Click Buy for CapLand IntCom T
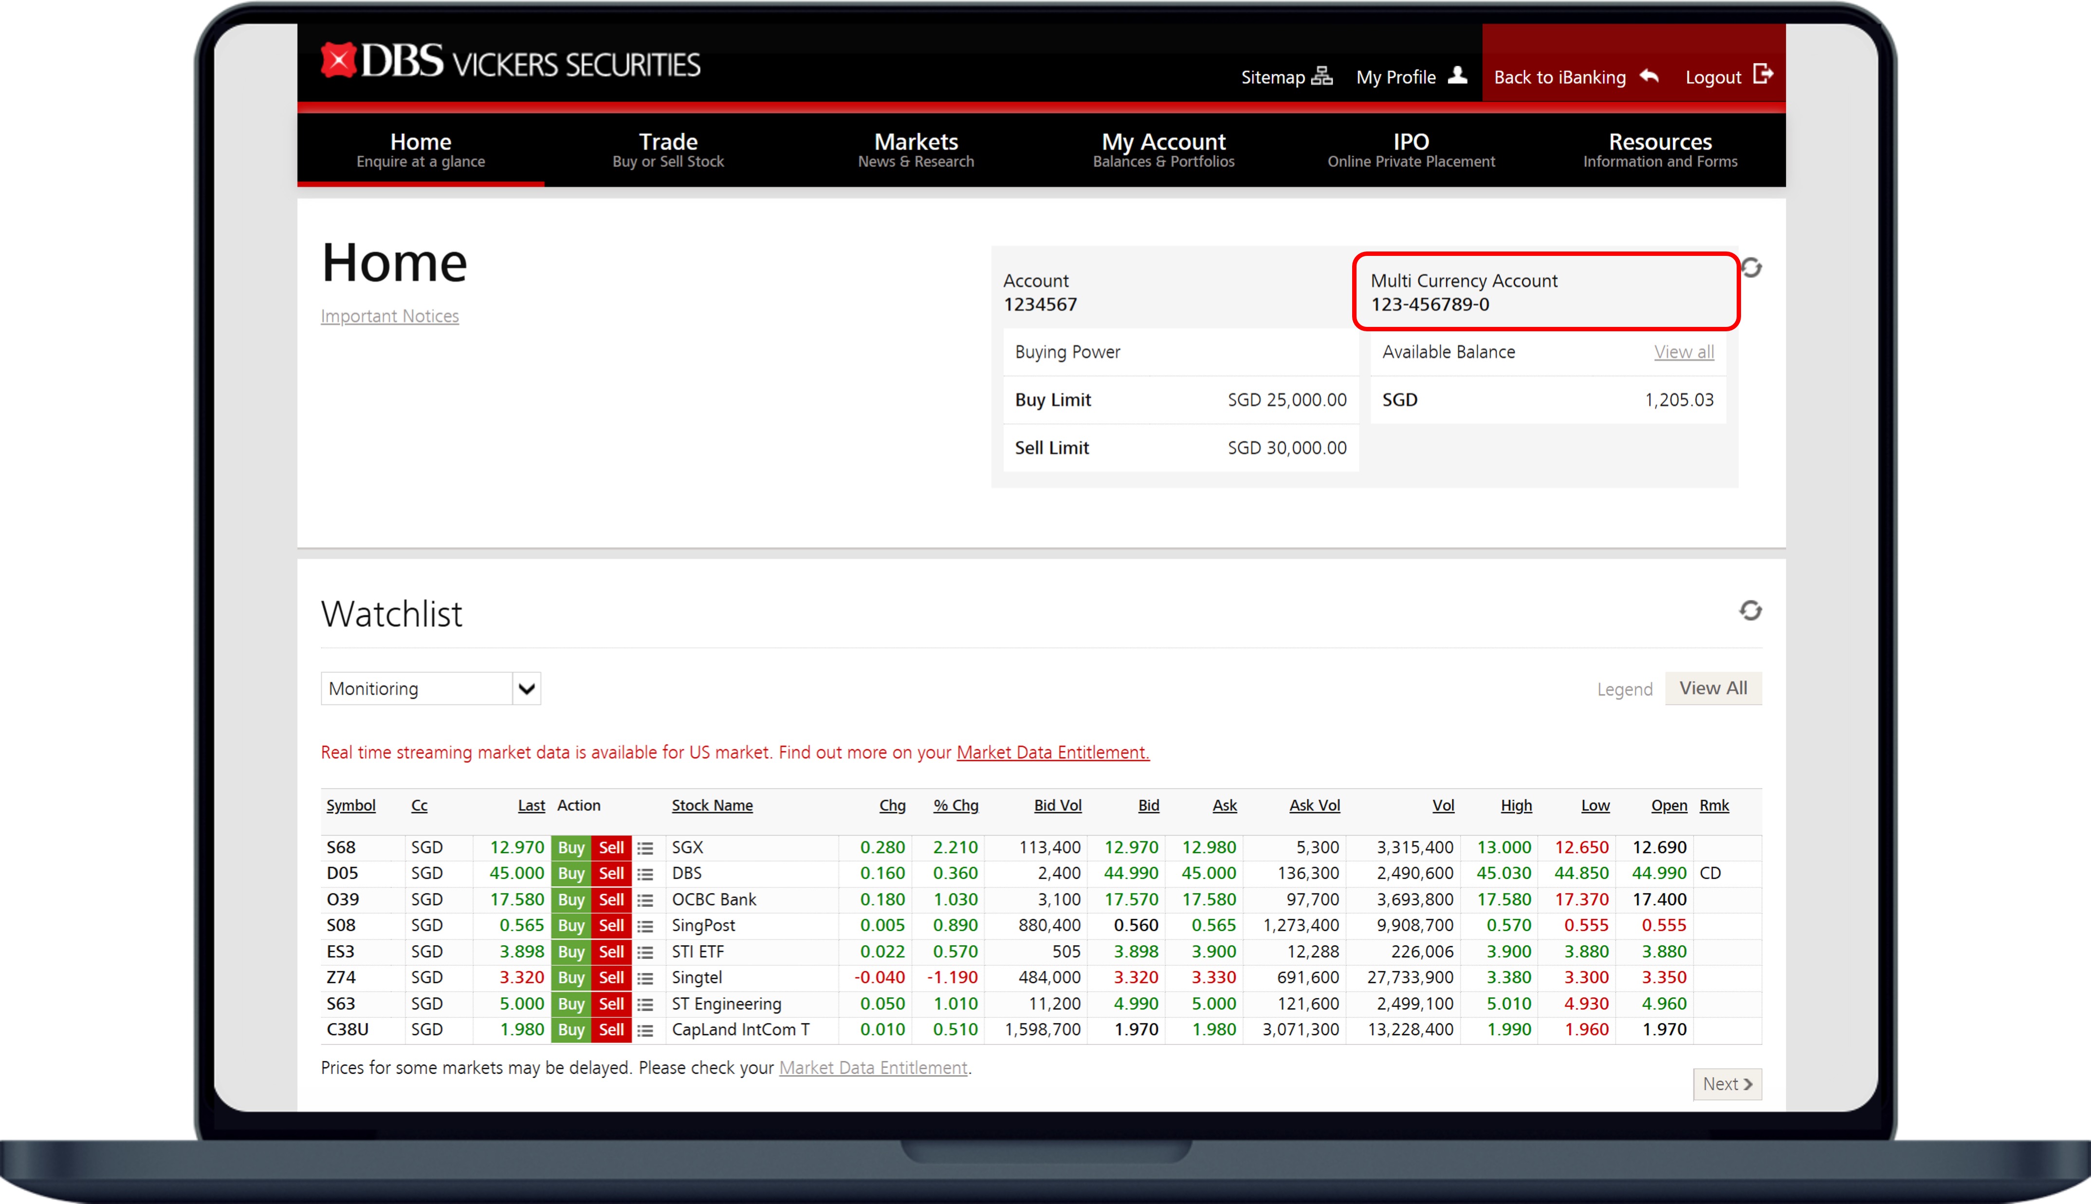Image resolution: width=2091 pixels, height=1204 pixels. pos(571,1029)
